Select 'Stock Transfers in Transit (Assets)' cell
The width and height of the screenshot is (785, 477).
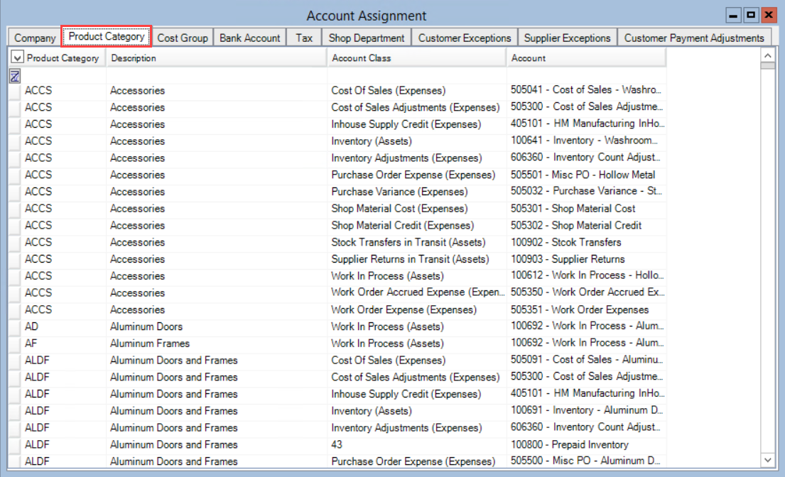tap(416, 243)
